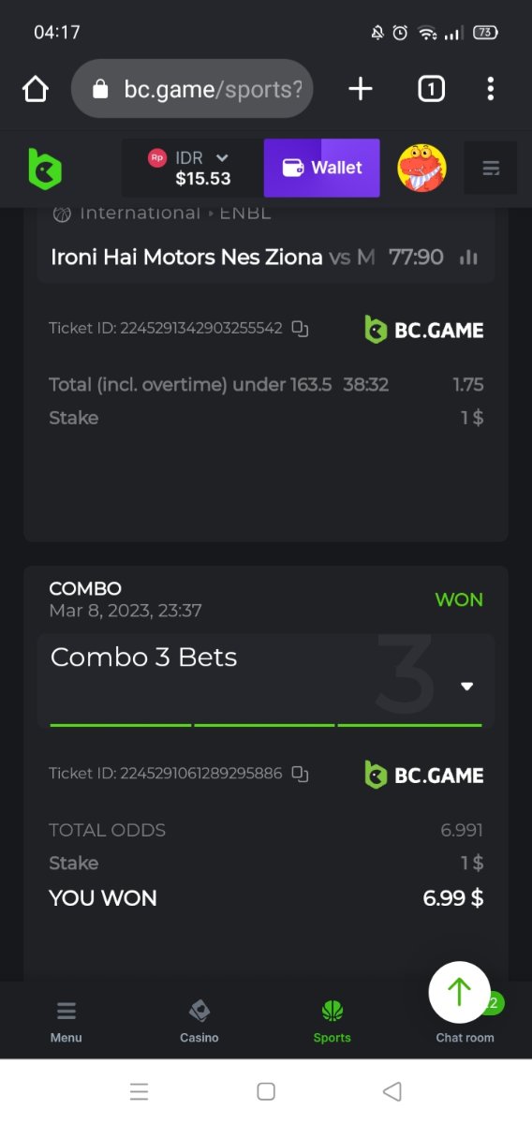The width and height of the screenshot is (532, 1124).
Task: Click the green BC.GAME logo in header
Action: pyautogui.click(x=44, y=169)
